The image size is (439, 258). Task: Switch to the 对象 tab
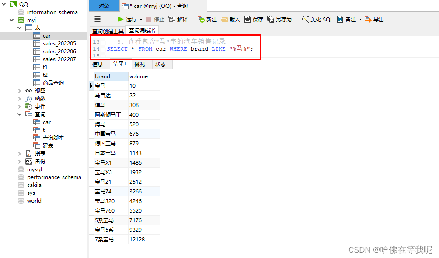pos(104,6)
